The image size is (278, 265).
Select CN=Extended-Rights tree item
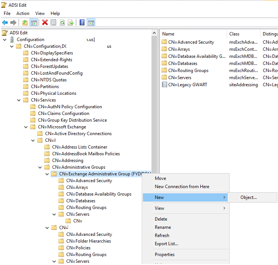[51, 60]
